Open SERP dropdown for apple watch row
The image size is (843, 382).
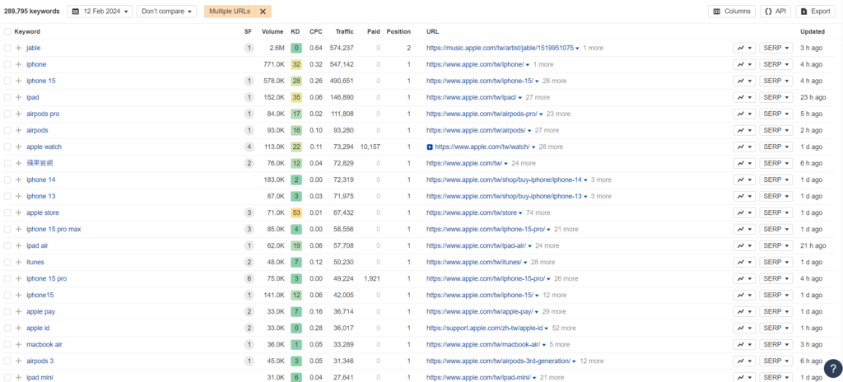[775, 147]
